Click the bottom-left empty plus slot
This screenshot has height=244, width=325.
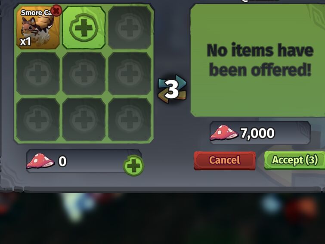pyautogui.click(x=38, y=119)
